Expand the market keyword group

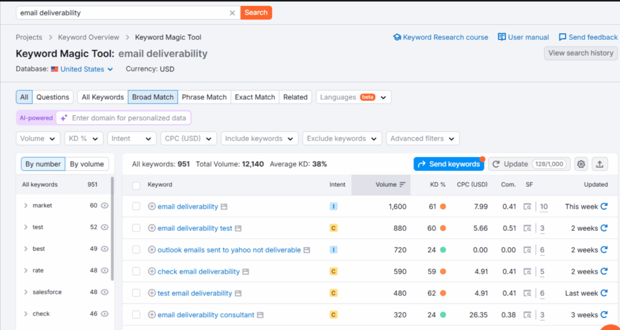(x=25, y=205)
